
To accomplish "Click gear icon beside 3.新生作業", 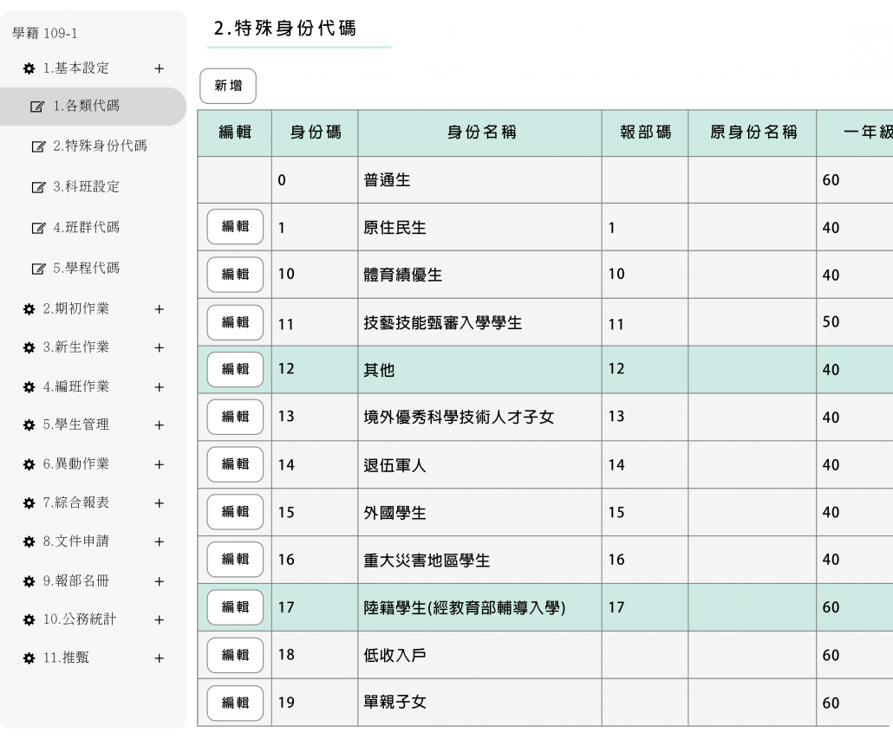I will click(29, 347).
